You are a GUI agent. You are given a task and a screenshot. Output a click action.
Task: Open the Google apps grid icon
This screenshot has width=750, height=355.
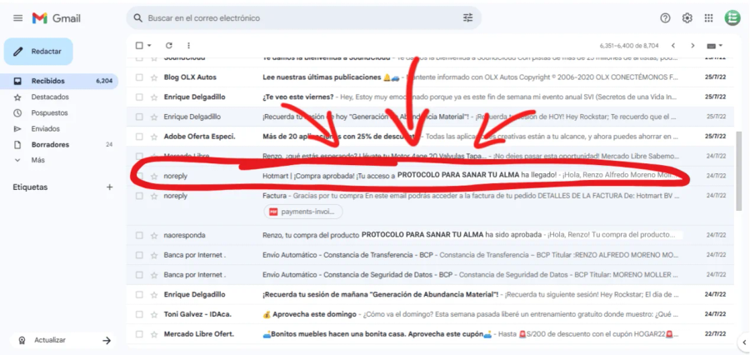click(x=709, y=17)
